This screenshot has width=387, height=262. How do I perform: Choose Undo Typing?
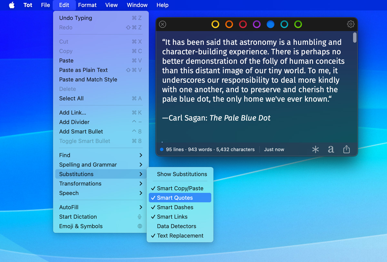pyautogui.click(x=101, y=18)
